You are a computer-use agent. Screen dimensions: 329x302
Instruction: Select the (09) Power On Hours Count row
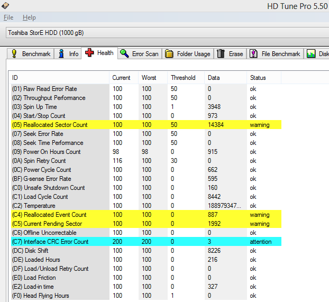click(146, 152)
